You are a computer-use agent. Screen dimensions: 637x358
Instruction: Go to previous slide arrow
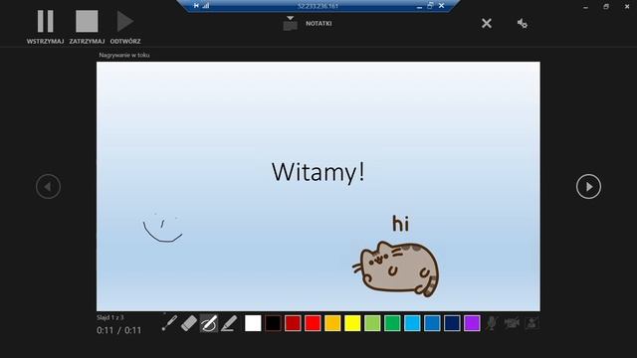[48, 186]
